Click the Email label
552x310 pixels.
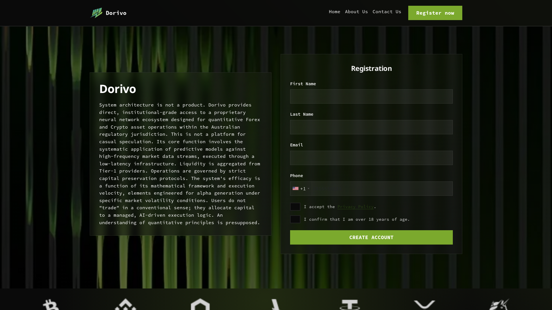296,145
